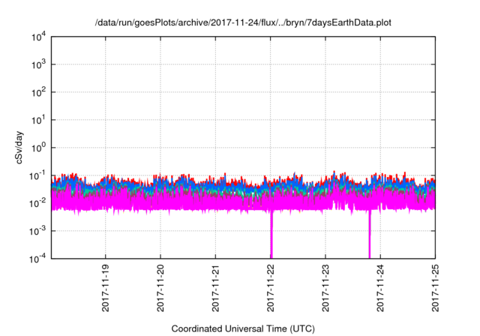Click the 10^-2 y-axis tick label

pyautogui.click(x=38, y=203)
